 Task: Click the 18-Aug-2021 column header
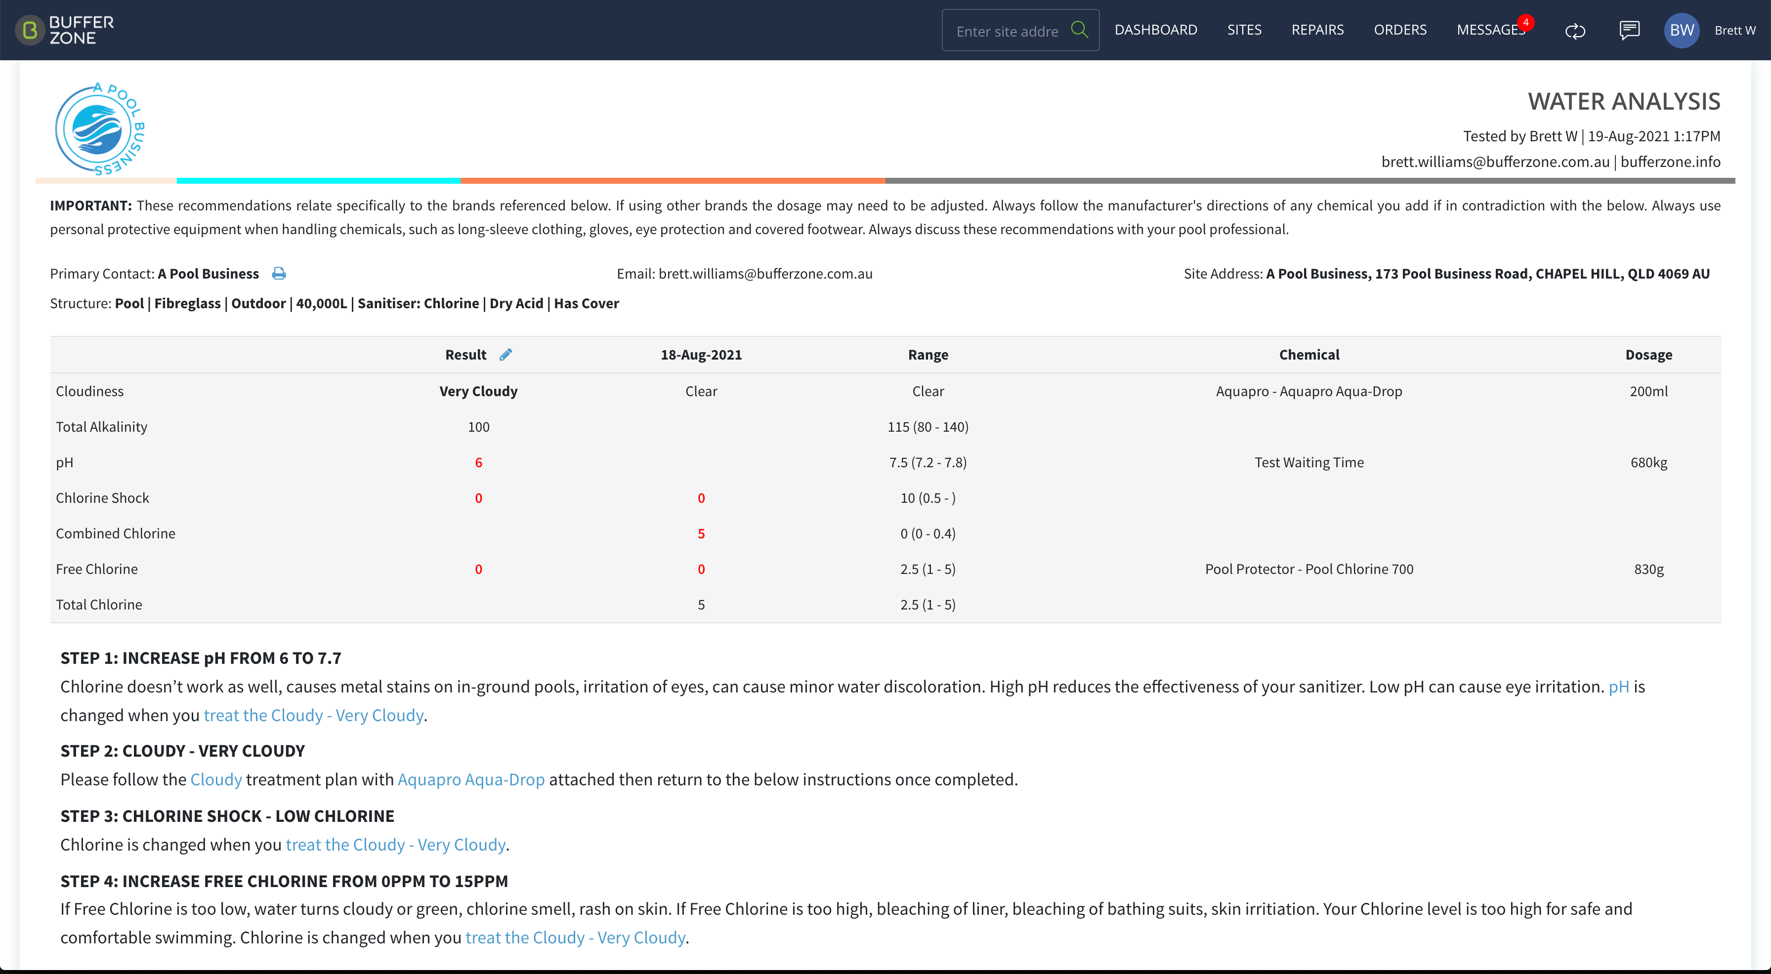tap(701, 355)
